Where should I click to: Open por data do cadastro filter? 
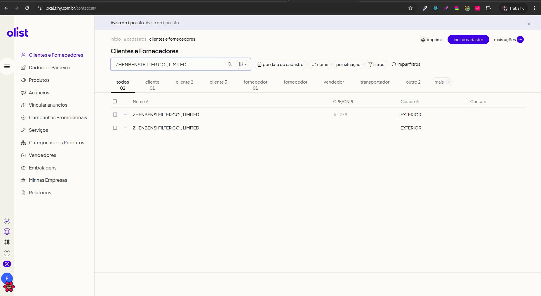pyautogui.click(x=280, y=64)
